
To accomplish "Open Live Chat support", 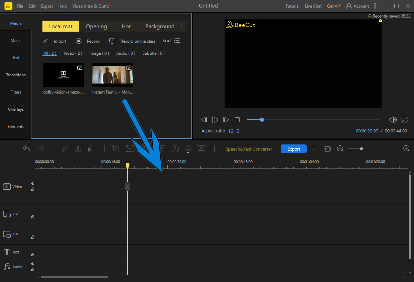I will coord(313,6).
